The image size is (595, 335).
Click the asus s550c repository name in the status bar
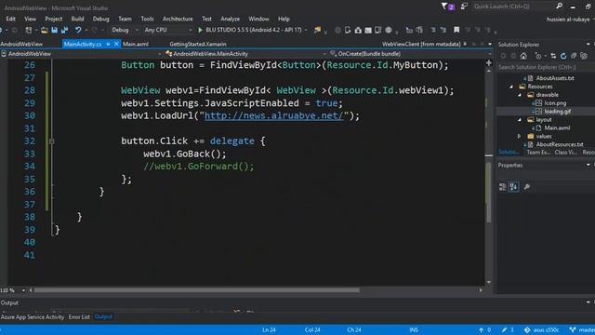[x=546, y=329]
